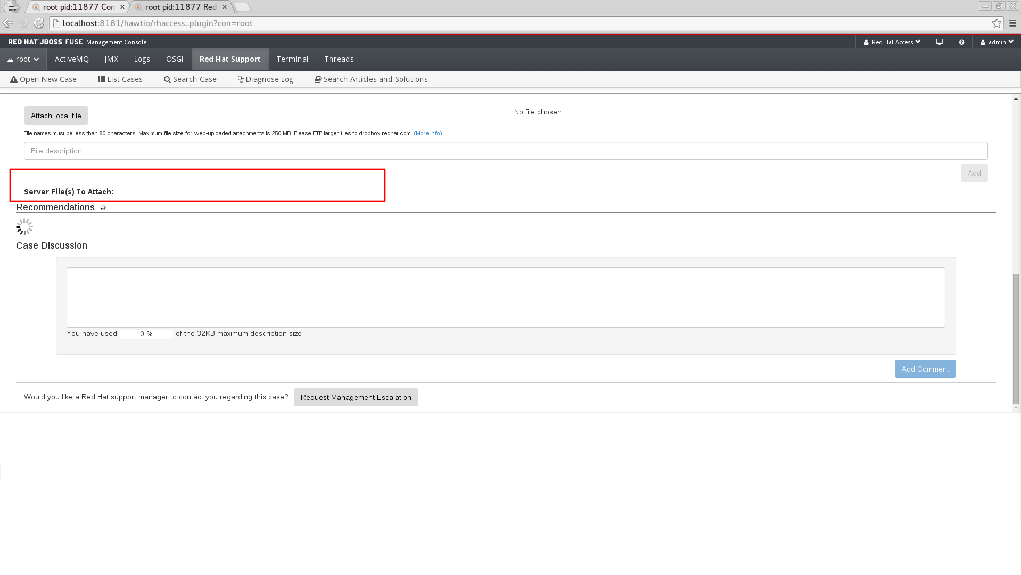Open the browser hamburger menu

pyautogui.click(x=1013, y=23)
